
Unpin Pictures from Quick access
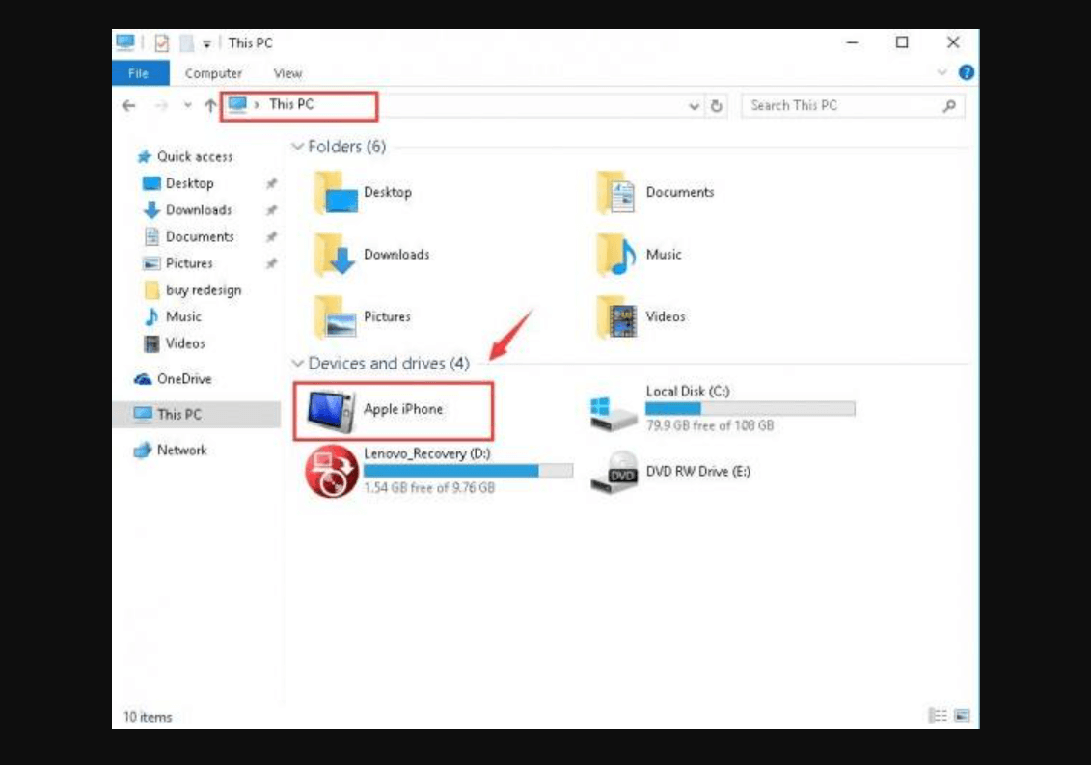click(x=271, y=263)
